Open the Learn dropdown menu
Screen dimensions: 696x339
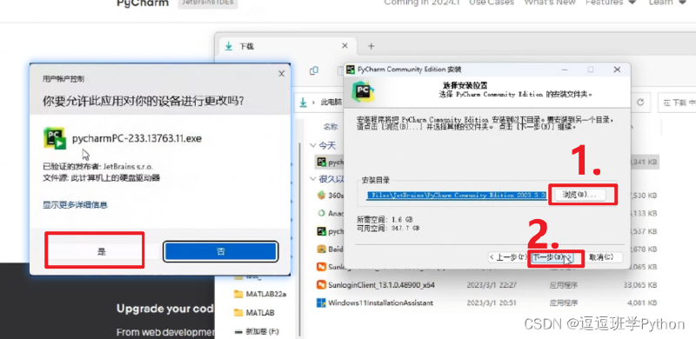tap(667, 3)
